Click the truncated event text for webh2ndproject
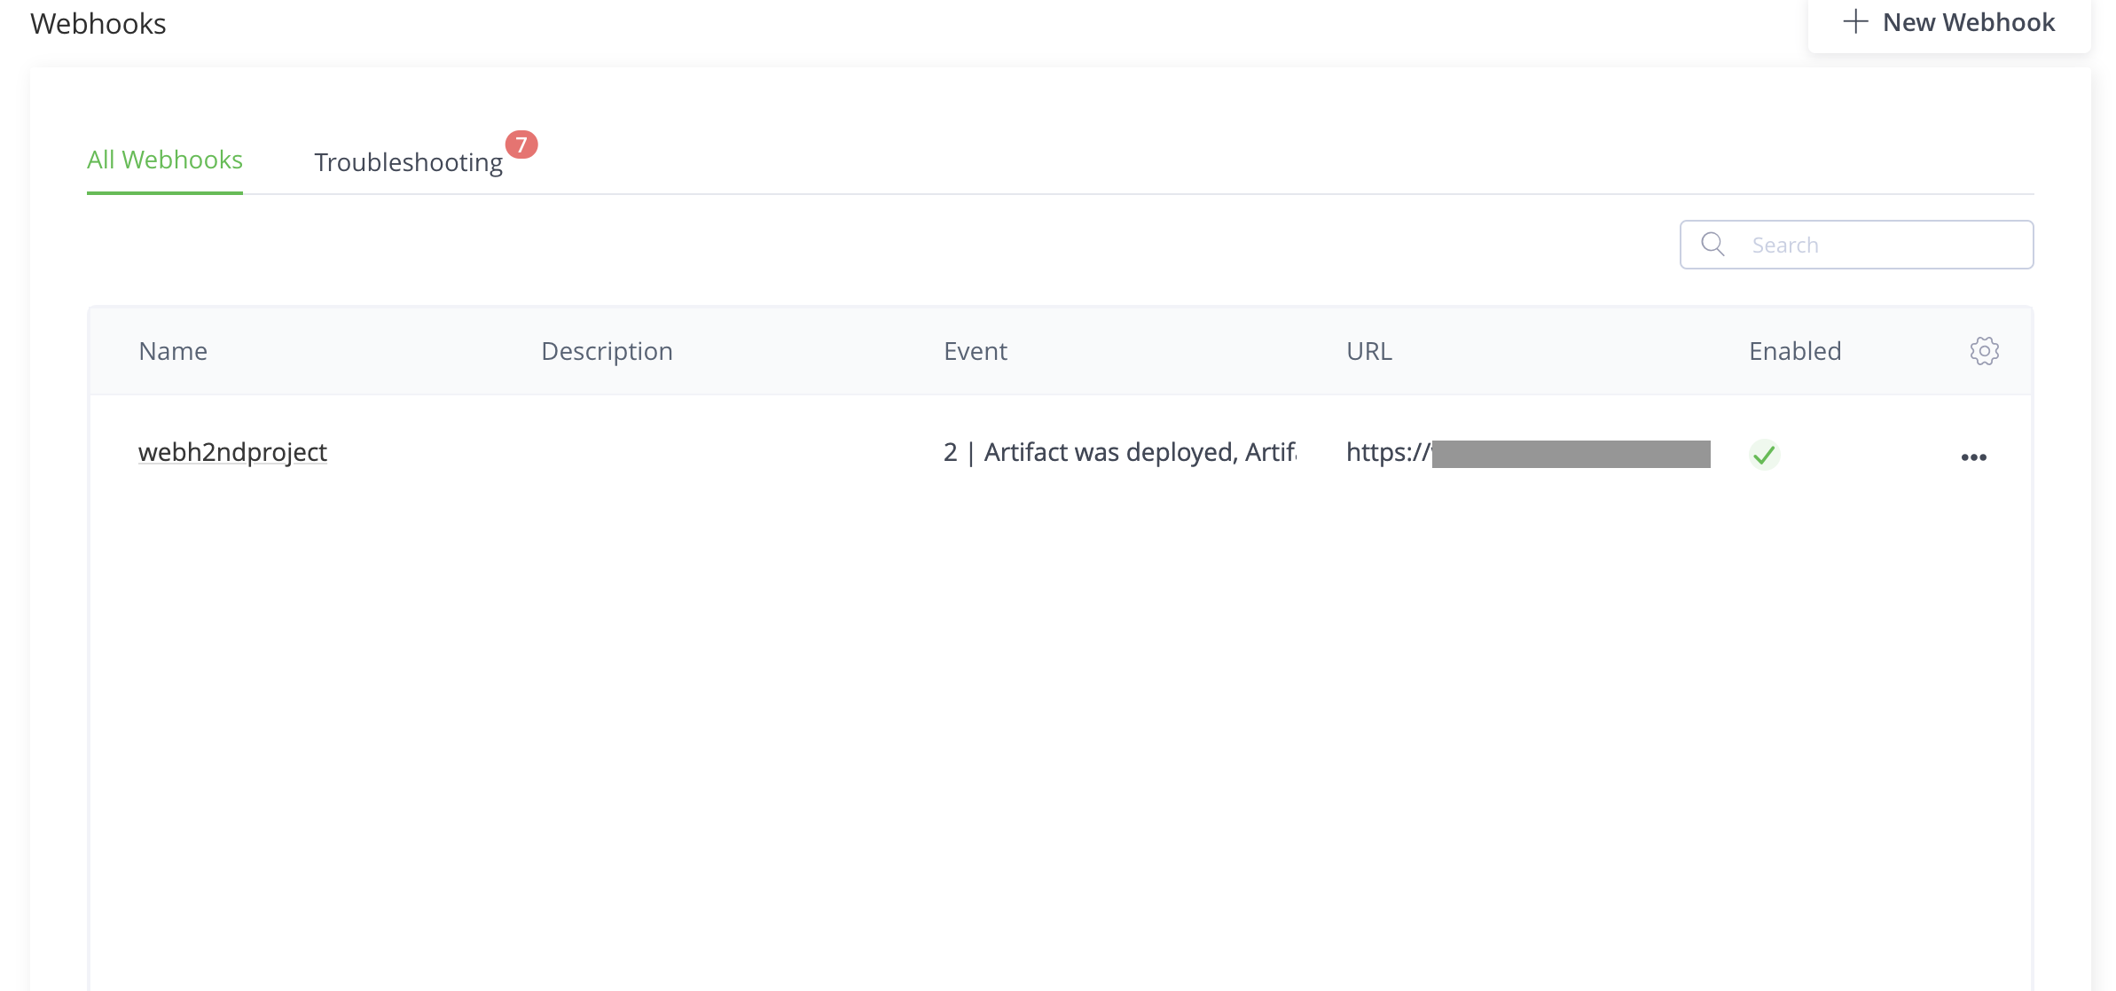The image size is (2116, 991). 1119,452
